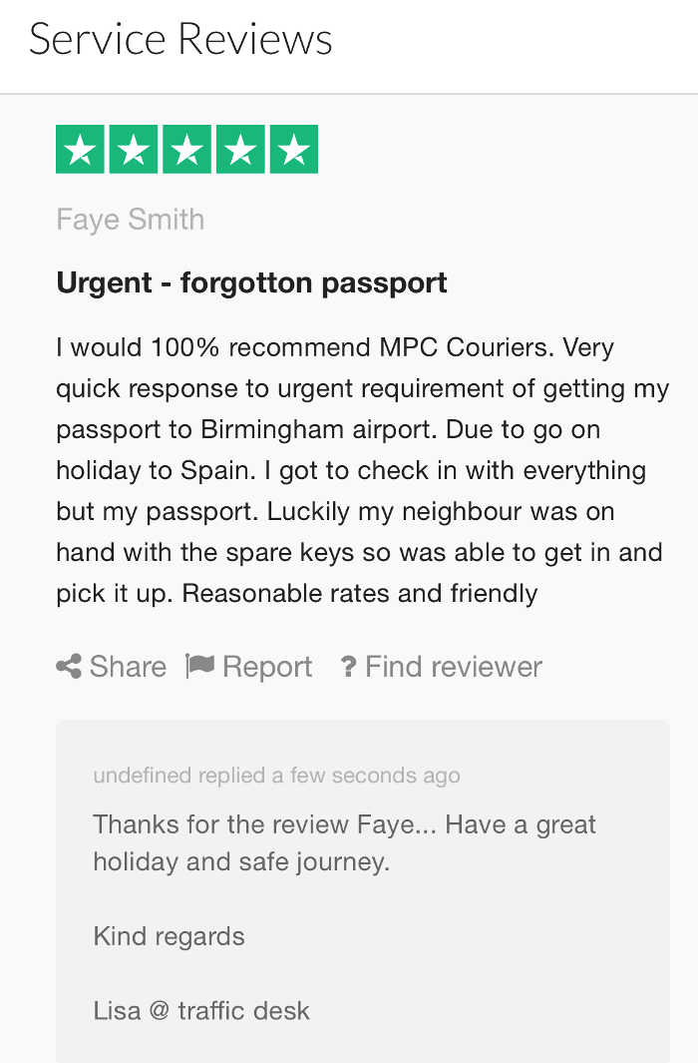Click the third green rating star
698x1063 pixels.
click(x=187, y=150)
